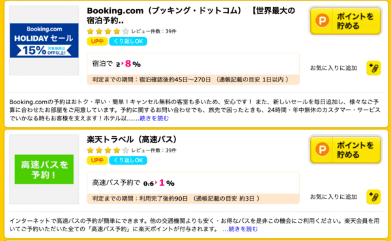391x241 pixels.
Task: Click お気に入りに追加 text for 楽天トラベル
Action: [x=334, y=197]
